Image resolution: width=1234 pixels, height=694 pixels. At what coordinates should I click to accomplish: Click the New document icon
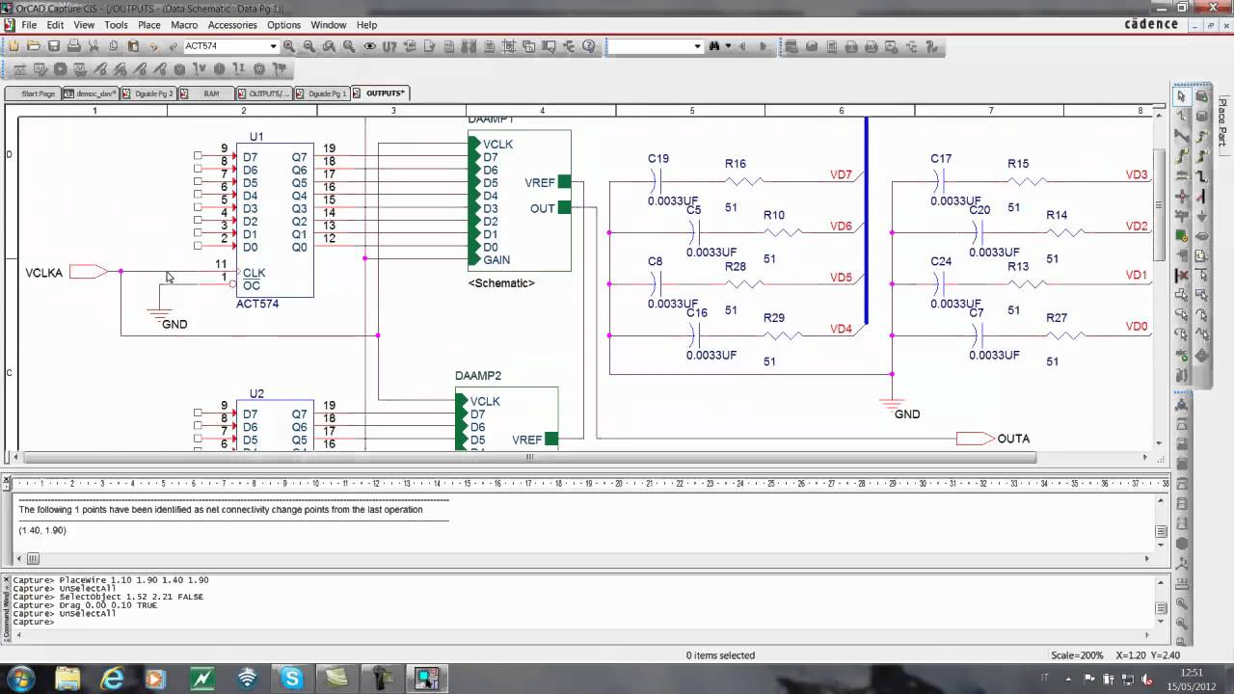click(x=13, y=45)
